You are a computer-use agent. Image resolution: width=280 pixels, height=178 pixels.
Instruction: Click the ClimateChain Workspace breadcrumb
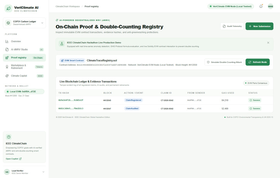67,7
